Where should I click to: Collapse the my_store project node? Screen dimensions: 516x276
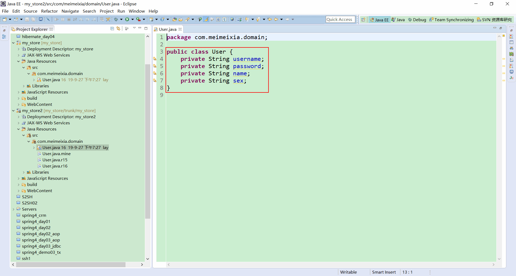pyautogui.click(x=13, y=43)
